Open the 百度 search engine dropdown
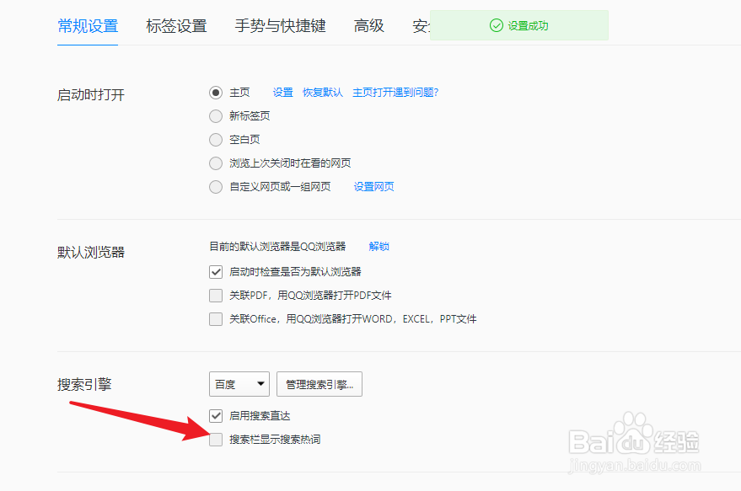Screen dimensions: 741x491 [x=239, y=384]
